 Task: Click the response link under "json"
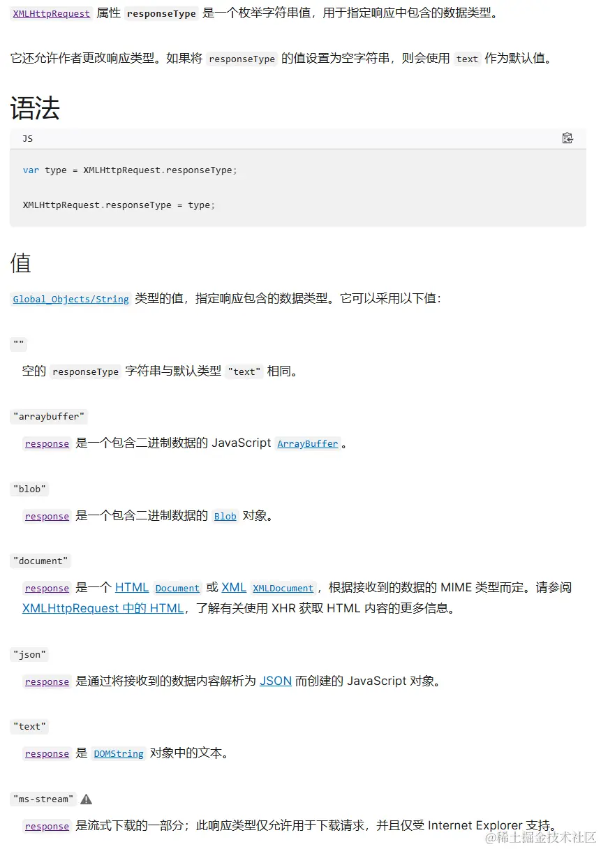pos(47,681)
